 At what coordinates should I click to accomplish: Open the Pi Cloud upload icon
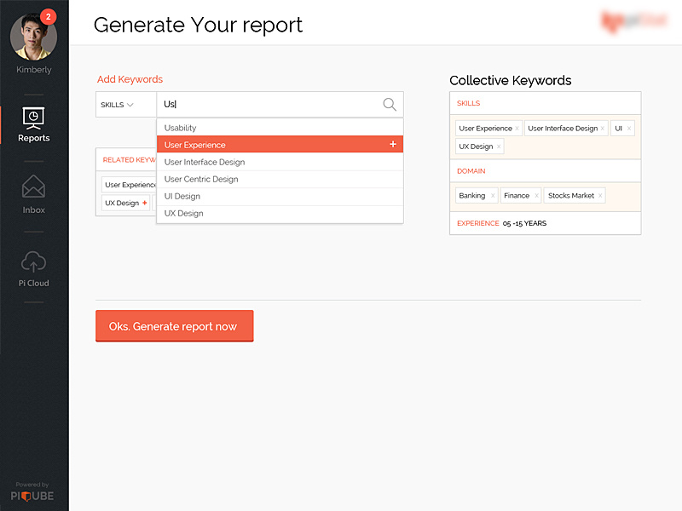coord(34,262)
